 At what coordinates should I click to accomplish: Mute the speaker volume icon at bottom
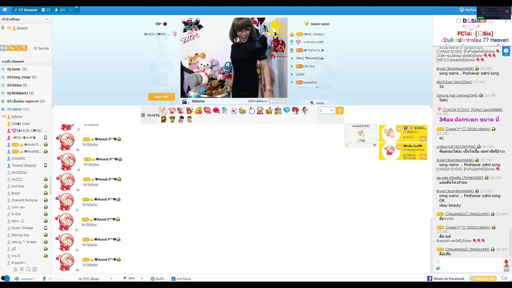[x=16, y=279]
